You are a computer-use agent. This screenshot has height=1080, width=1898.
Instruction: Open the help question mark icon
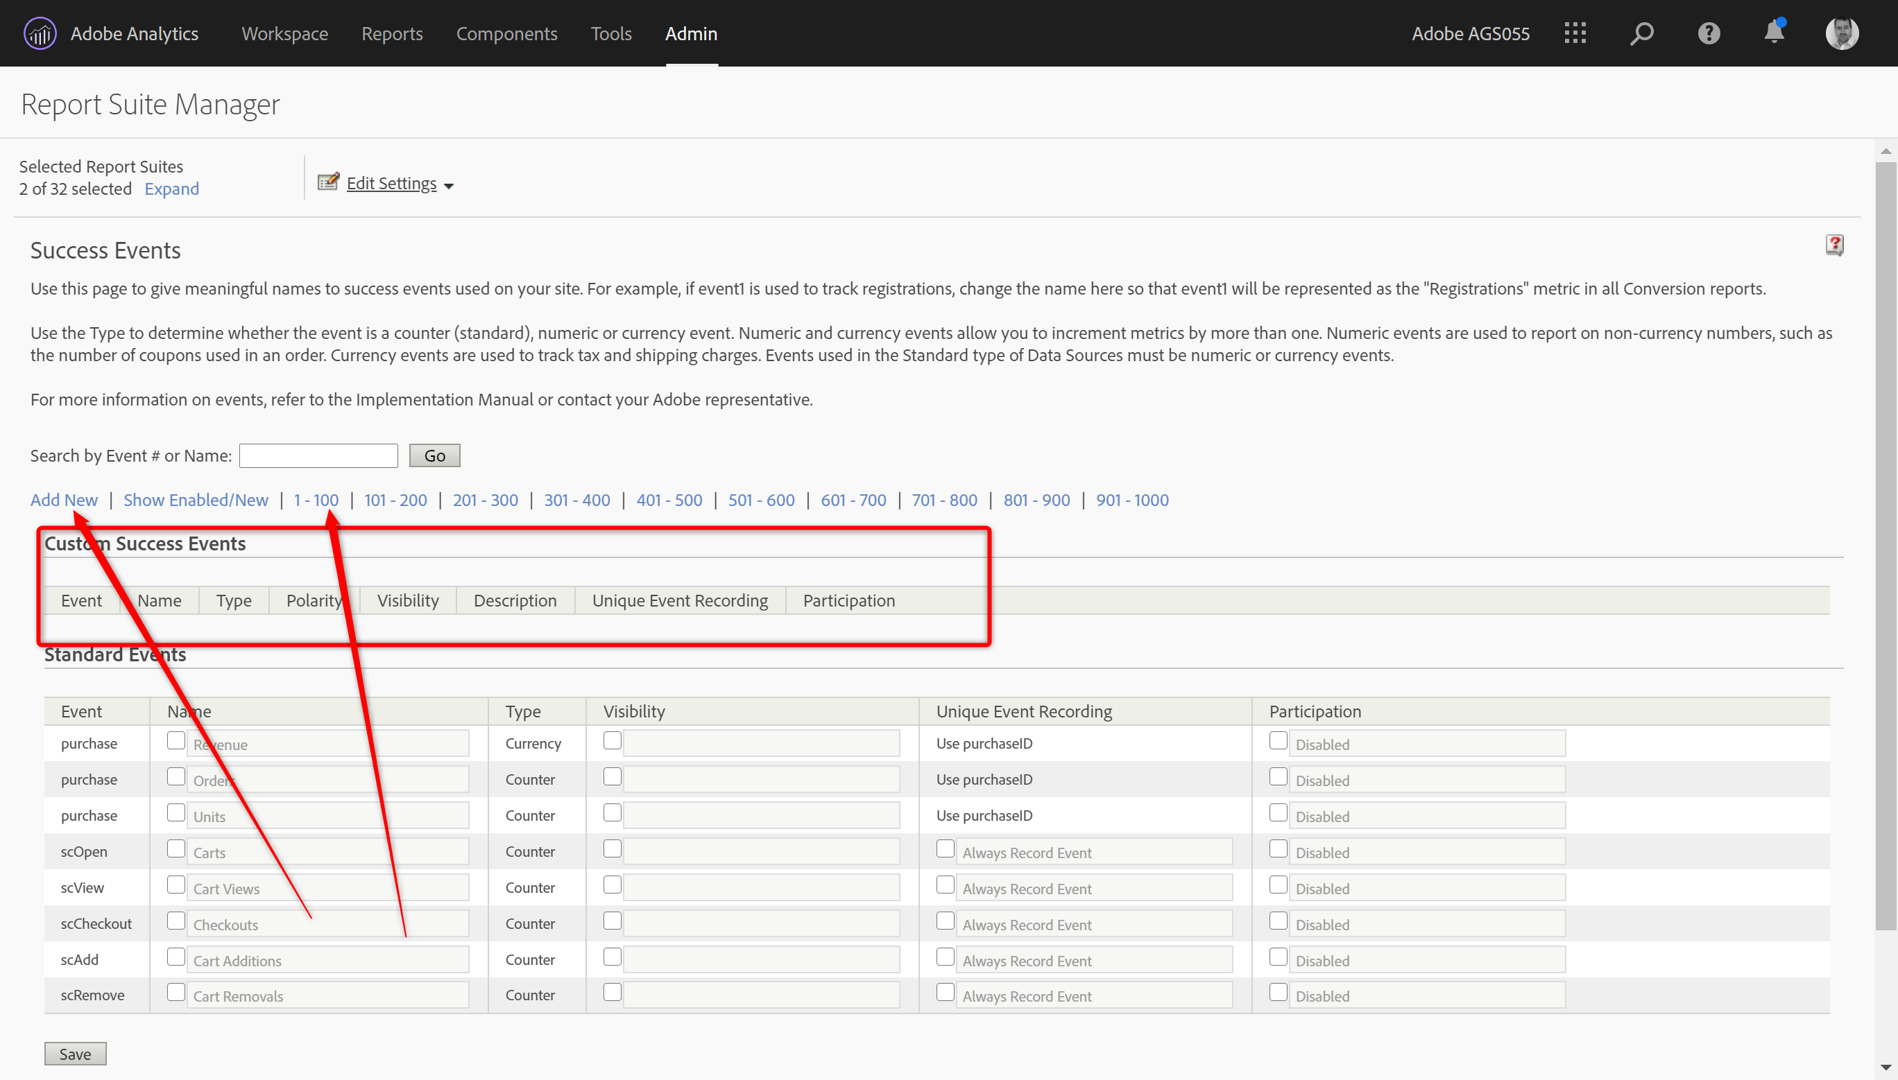(x=1708, y=33)
